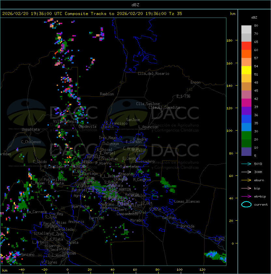Click the Mirador place label

pyautogui.click(x=137, y=220)
